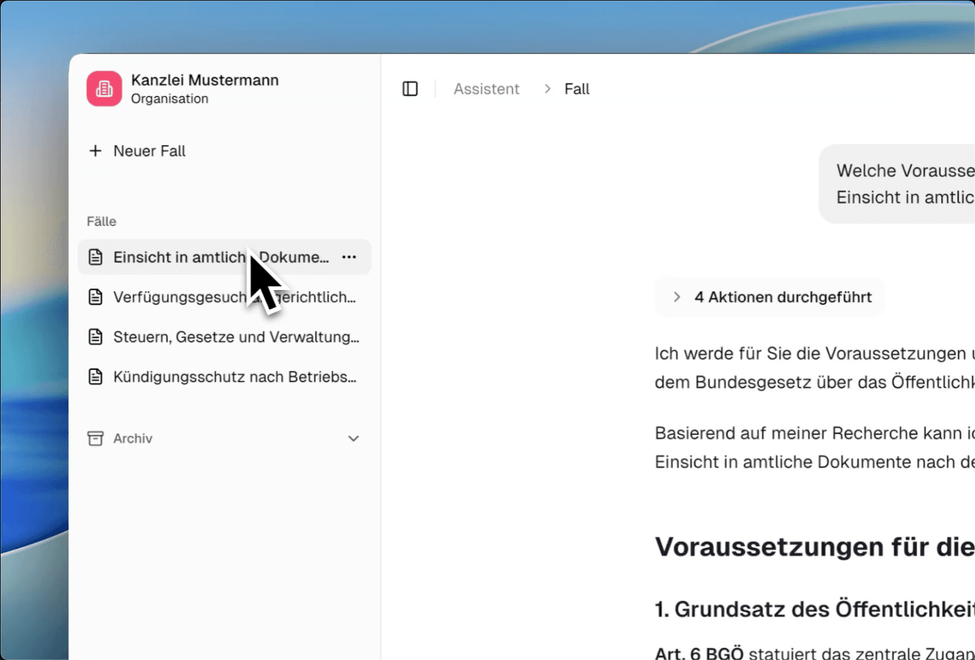
Task: Click the document icon beside Kündigungsschutz nach Betriebs
Action: 96,376
